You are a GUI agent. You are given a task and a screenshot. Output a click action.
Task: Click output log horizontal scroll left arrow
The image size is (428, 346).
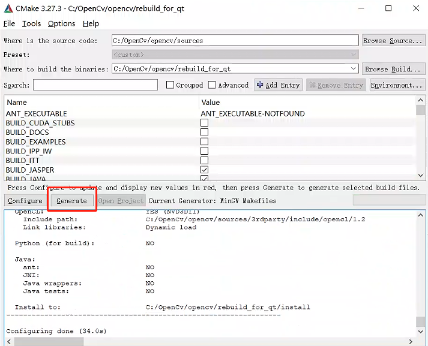point(9,341)
